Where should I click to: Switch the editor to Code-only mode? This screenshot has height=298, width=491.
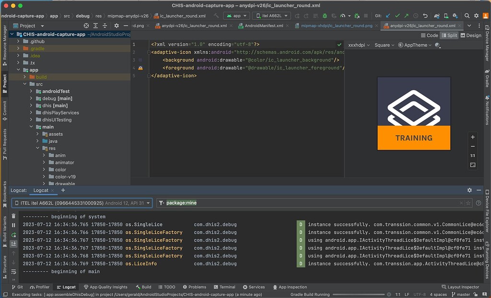pyautogui.click(x=430, y=35)
